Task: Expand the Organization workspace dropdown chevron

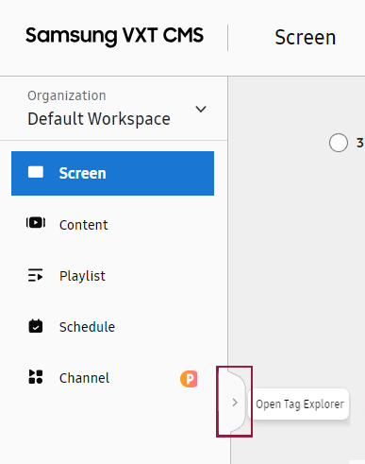Action: click(201, 110)
